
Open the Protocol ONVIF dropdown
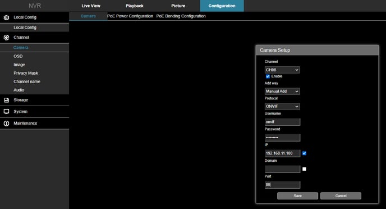(x=282, y=107)
